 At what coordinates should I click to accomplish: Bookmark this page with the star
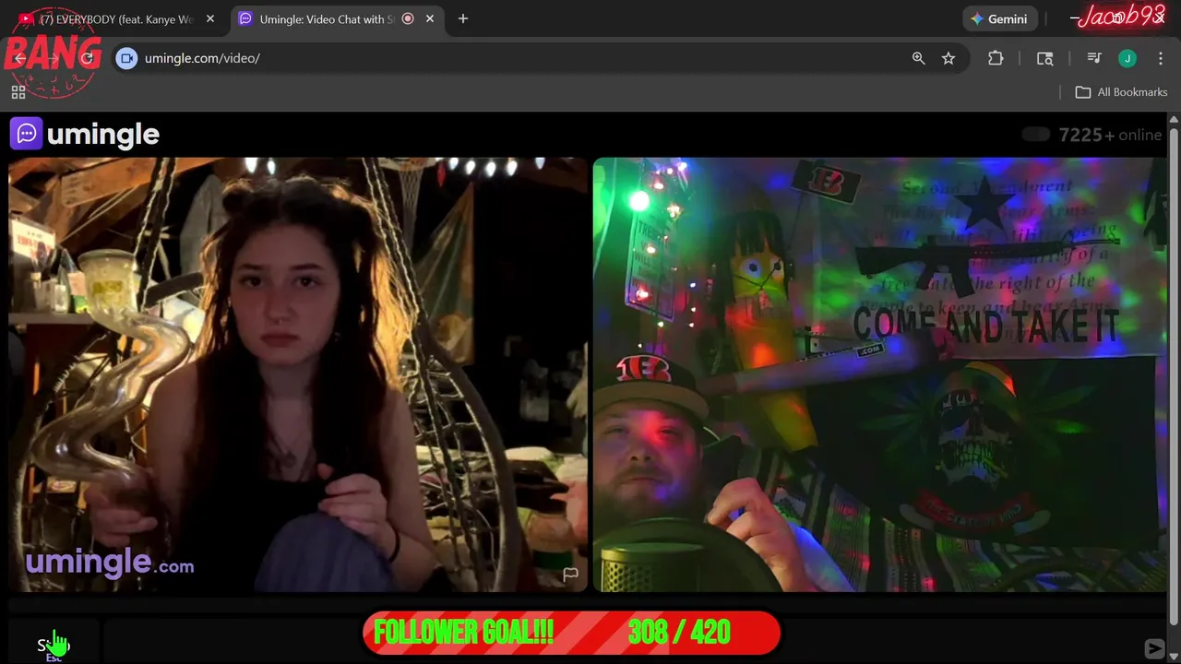[x=948, y=58]
